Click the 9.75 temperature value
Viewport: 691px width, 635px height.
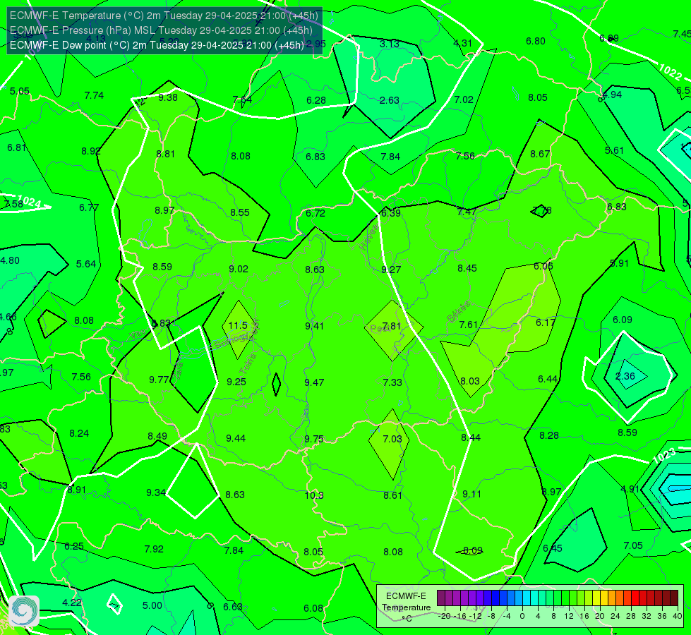tap(314, 439)
